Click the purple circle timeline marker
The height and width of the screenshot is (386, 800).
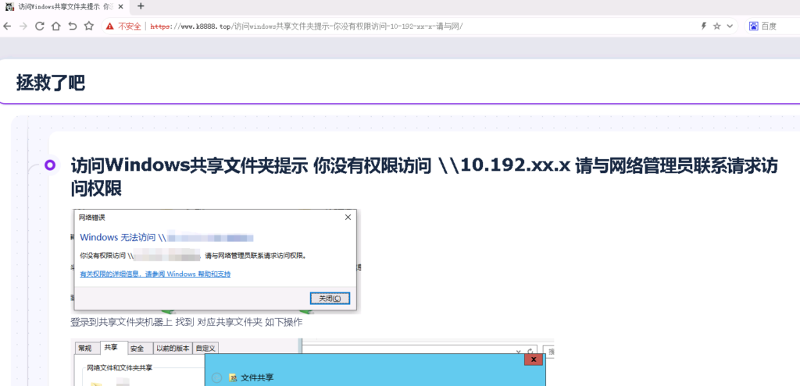50,165
